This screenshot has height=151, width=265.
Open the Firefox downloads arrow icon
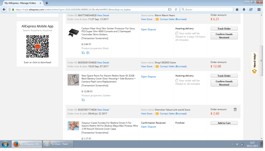pos(244,10)
